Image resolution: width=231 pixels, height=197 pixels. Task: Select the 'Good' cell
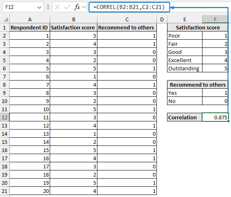tap(185, 52)
